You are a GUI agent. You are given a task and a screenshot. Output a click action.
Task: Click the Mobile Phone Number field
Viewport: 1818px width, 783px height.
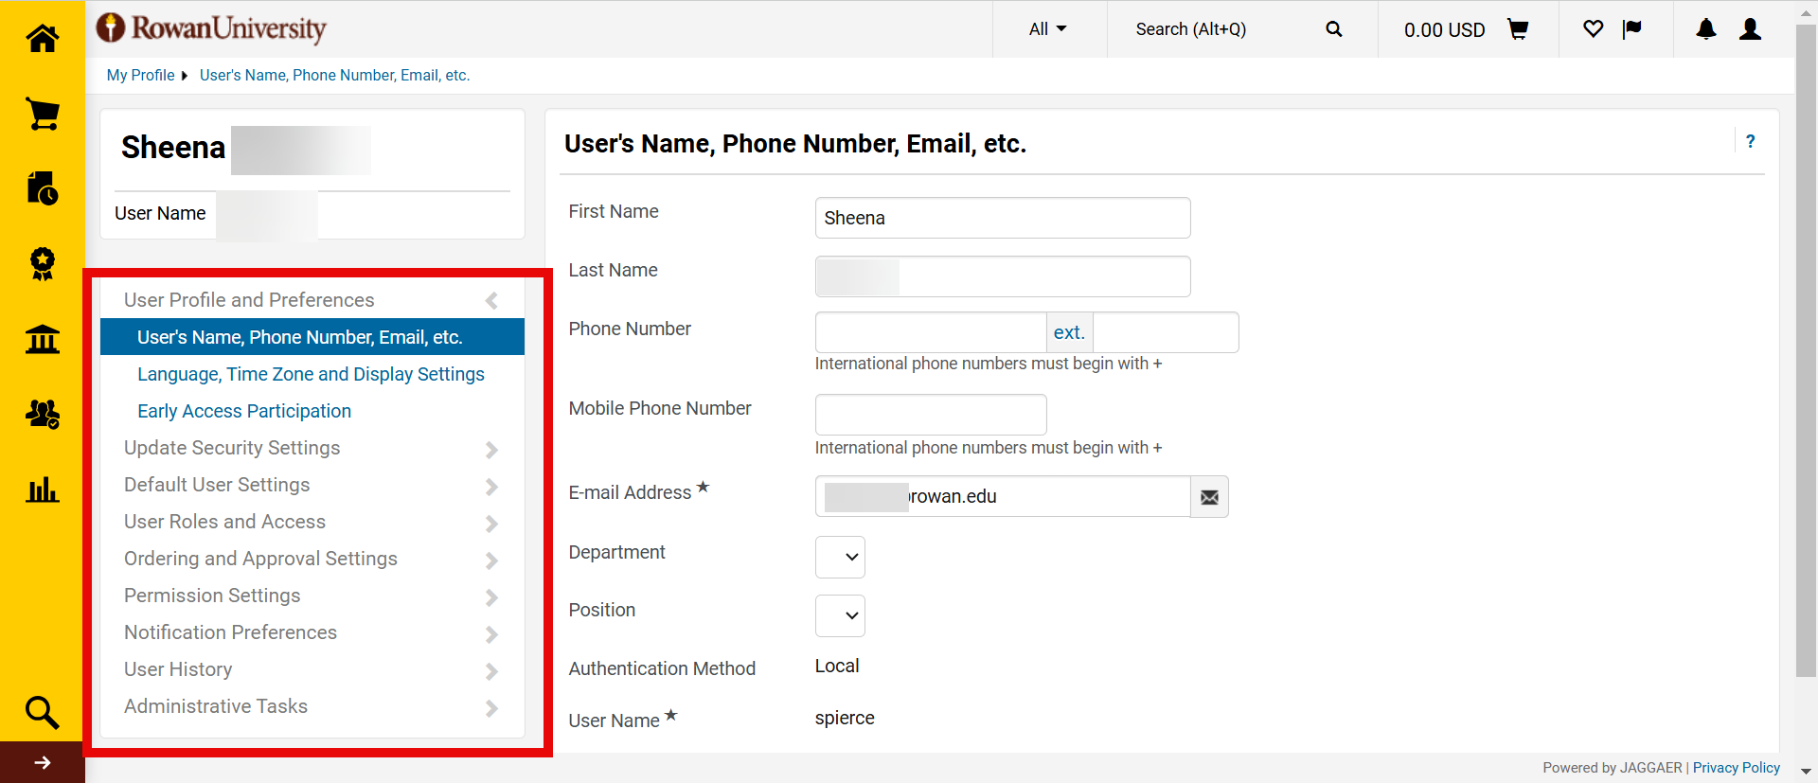(x=930, y=415)
